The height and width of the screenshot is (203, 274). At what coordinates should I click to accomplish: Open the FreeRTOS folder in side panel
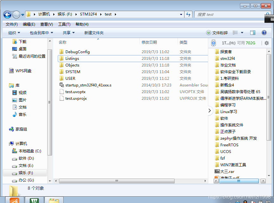pyautogui.click(x=229, y=145)
